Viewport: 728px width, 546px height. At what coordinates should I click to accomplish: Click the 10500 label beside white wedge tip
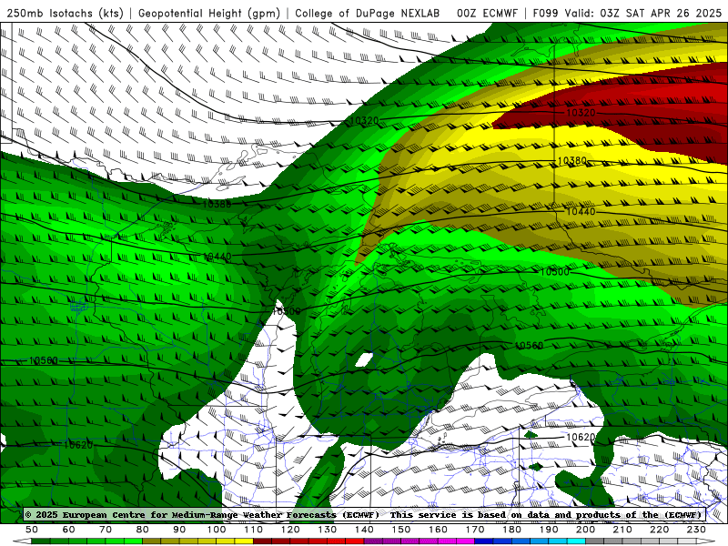(x=286, y=311)
